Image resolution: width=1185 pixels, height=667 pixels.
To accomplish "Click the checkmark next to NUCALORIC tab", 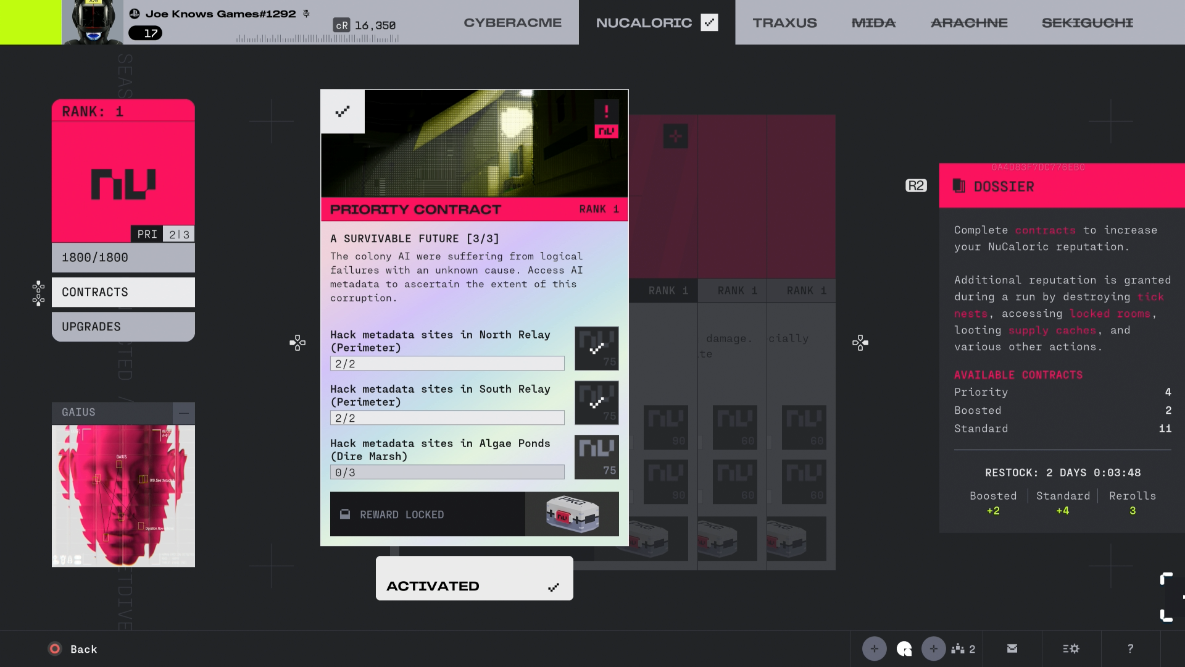I will tap(709, 23).
